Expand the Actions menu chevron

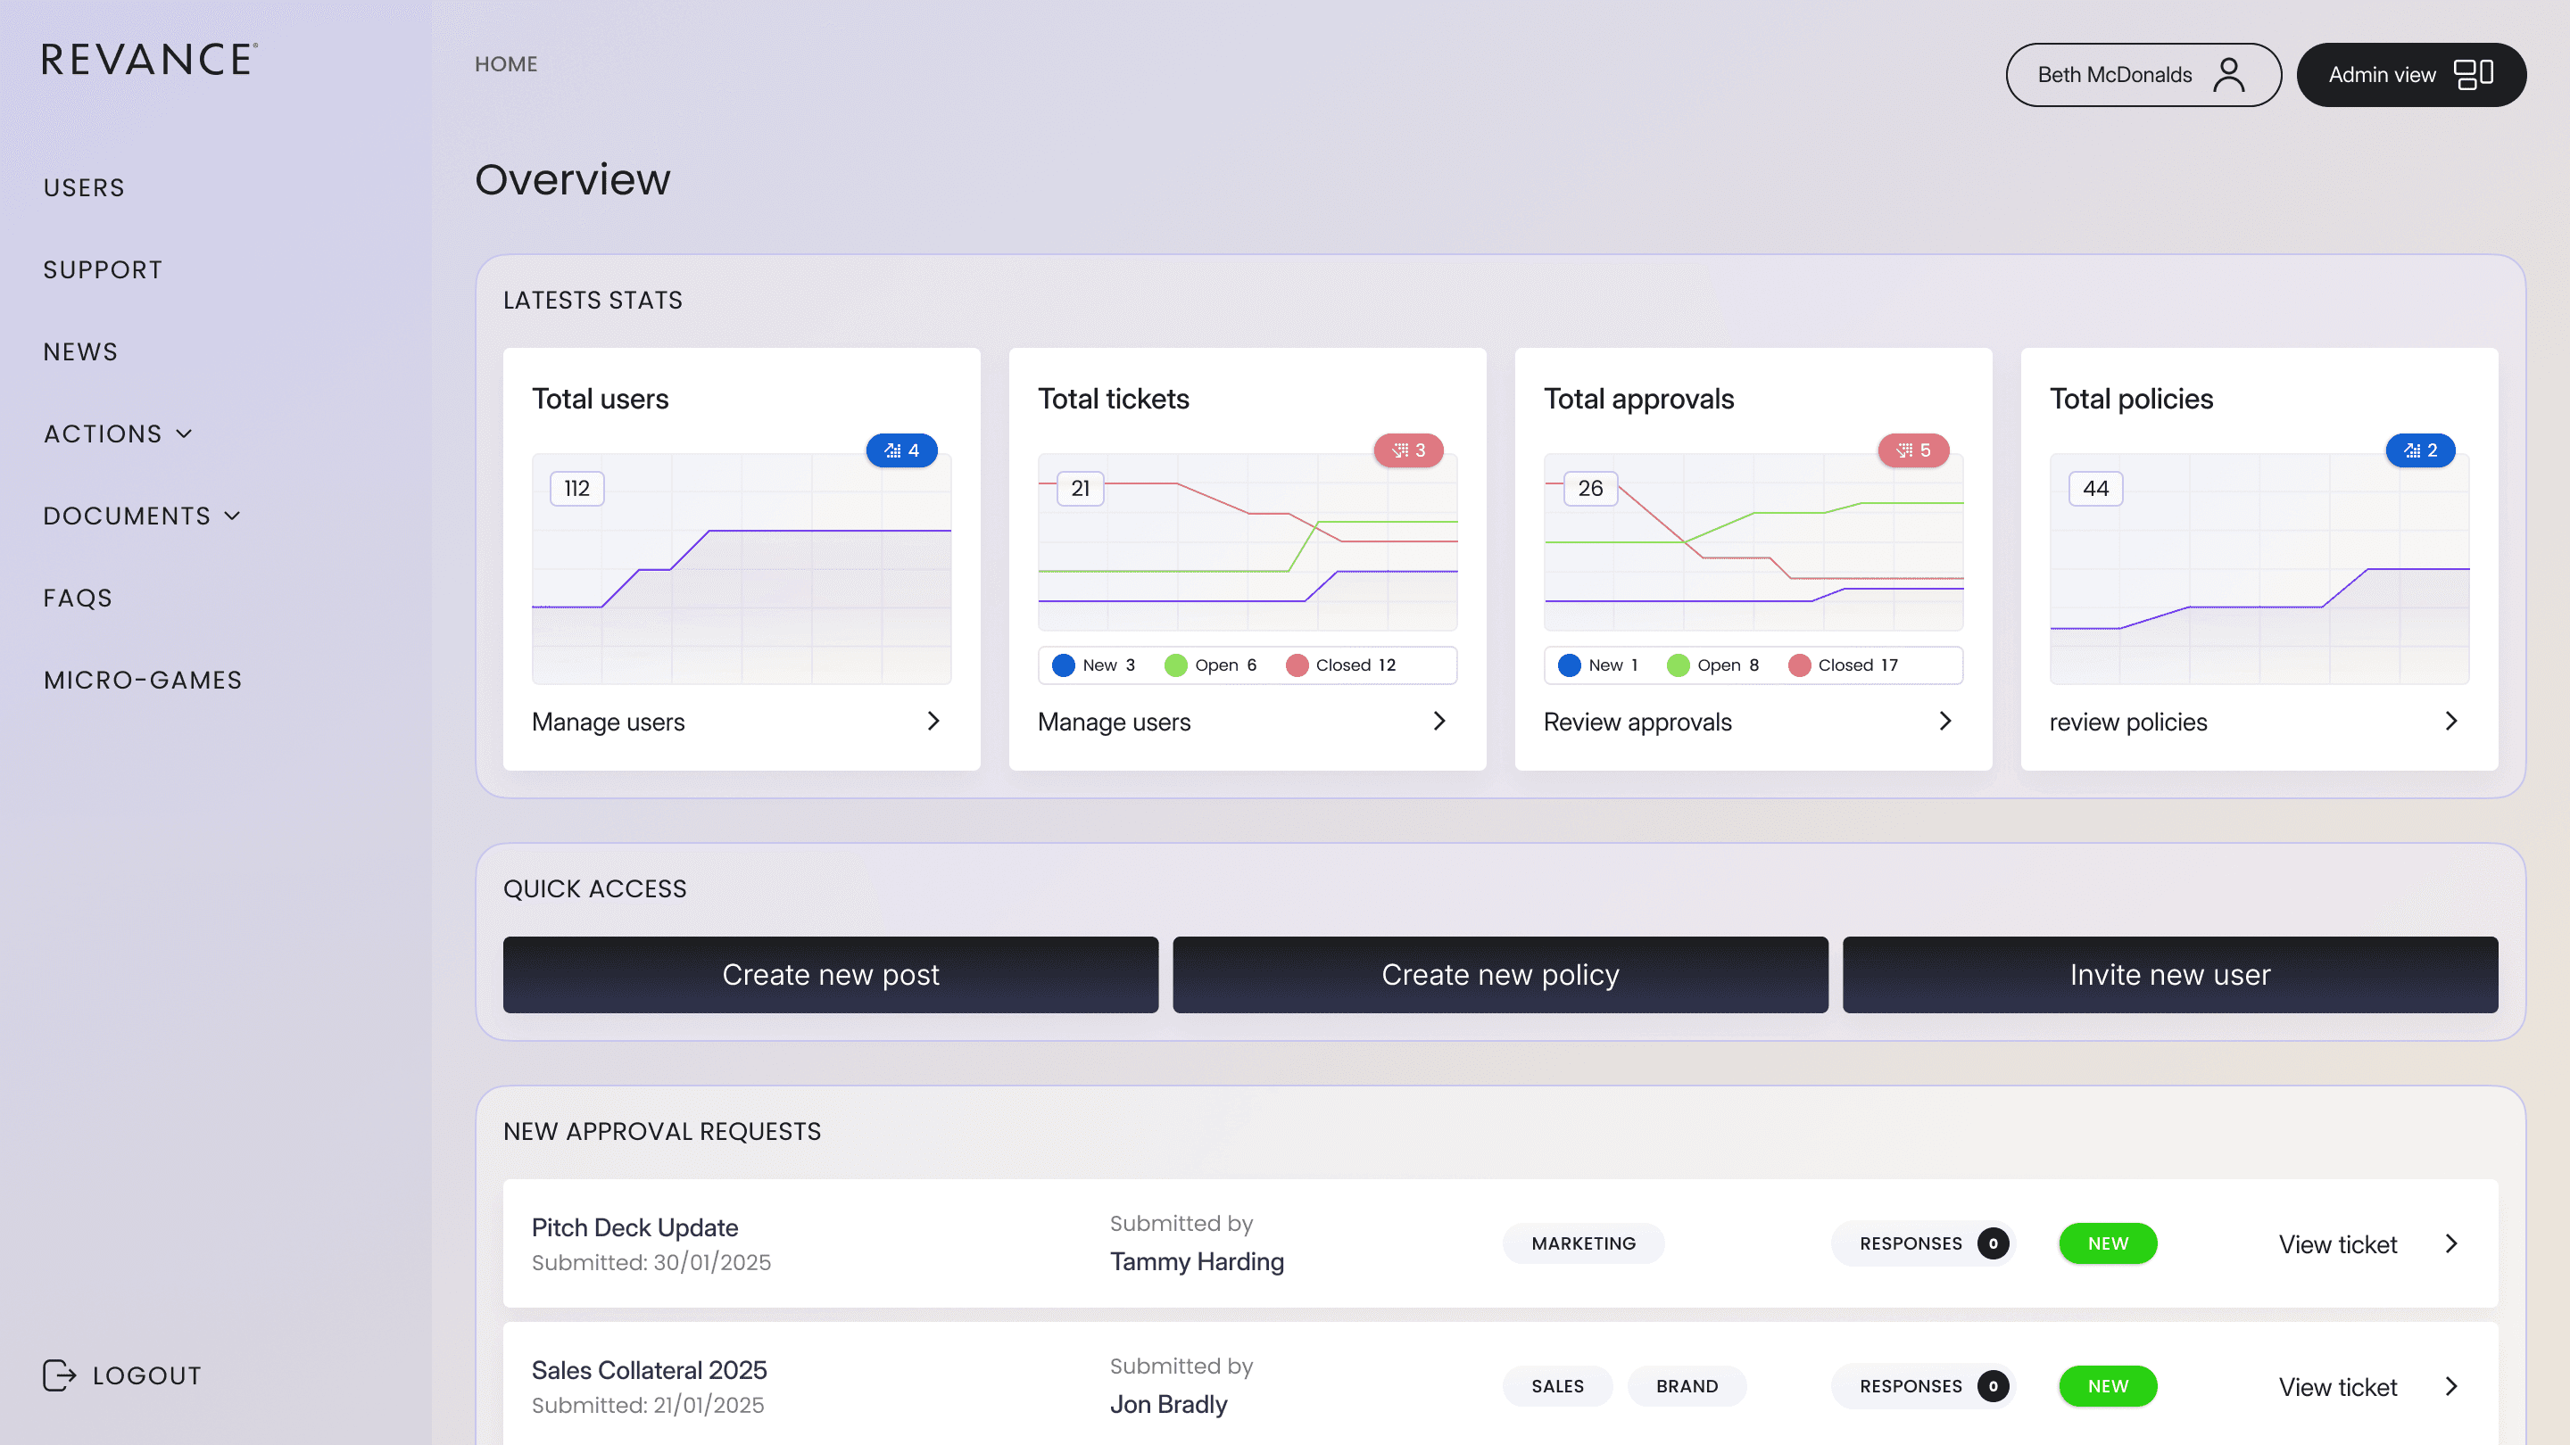point(185,433)
